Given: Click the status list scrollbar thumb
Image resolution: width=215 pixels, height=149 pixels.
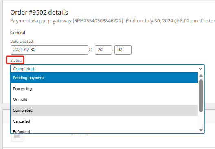Looking at the screenshot, I should 201,96.
